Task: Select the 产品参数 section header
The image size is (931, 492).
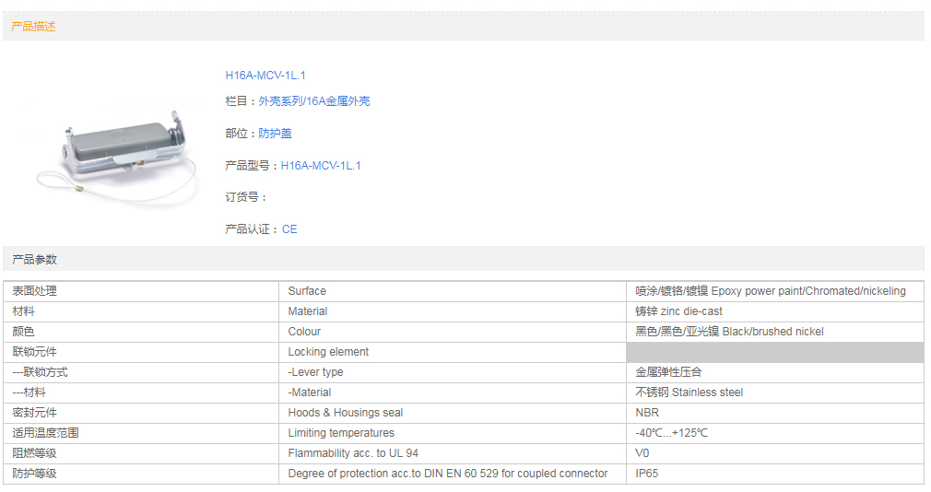Action: (34, 260)
